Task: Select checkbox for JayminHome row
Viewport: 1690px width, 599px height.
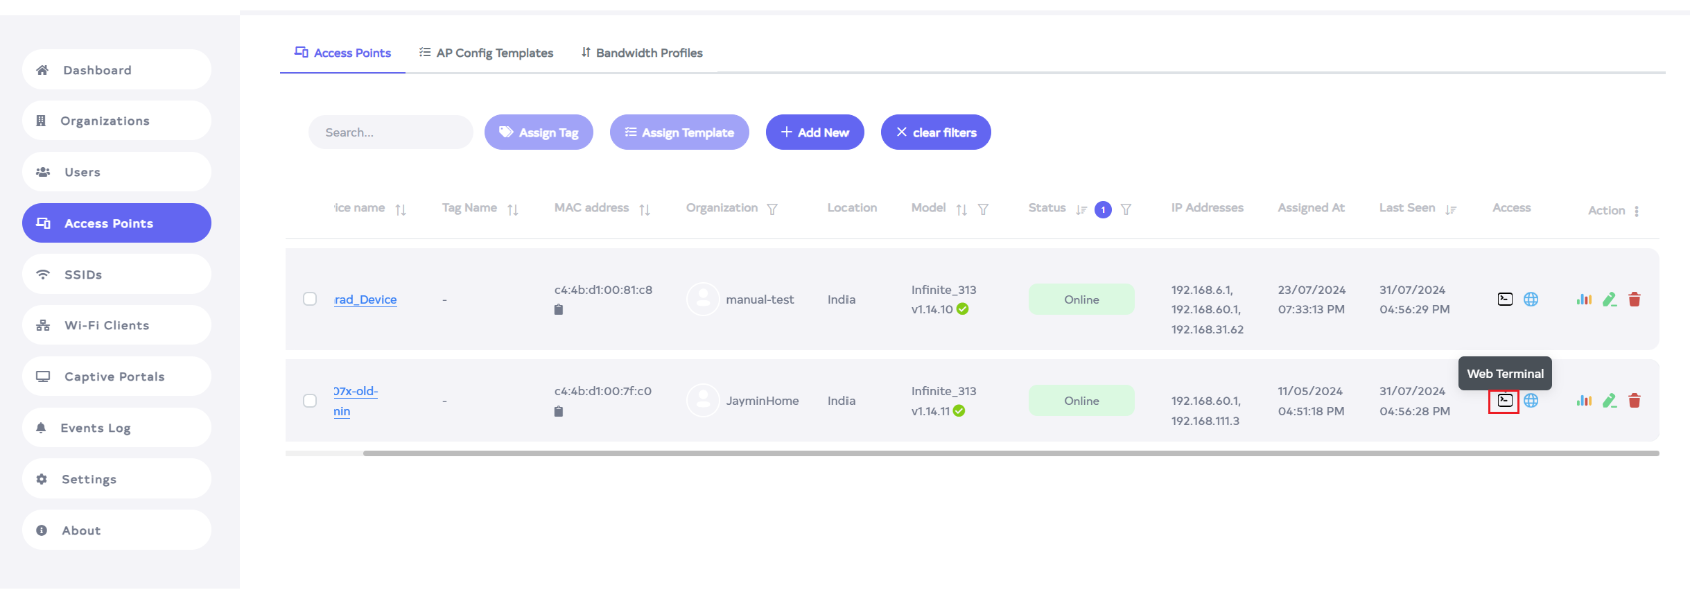Action: click(x=310, y=401)
